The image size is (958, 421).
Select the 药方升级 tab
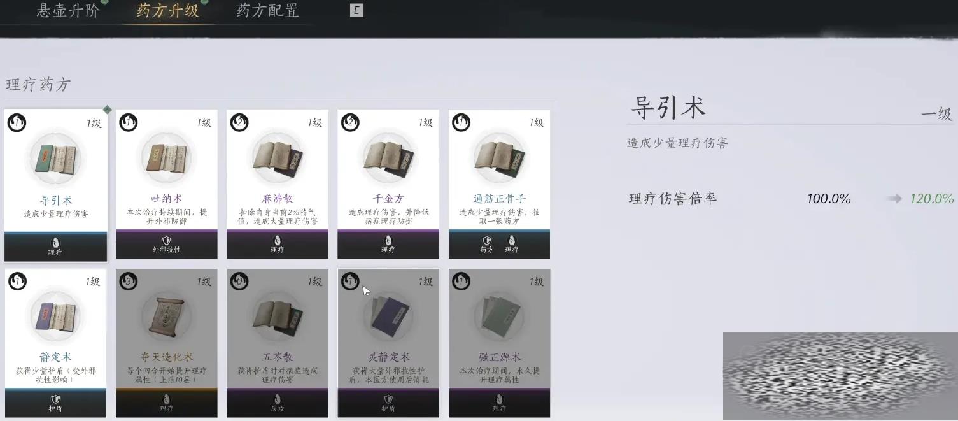167,11
